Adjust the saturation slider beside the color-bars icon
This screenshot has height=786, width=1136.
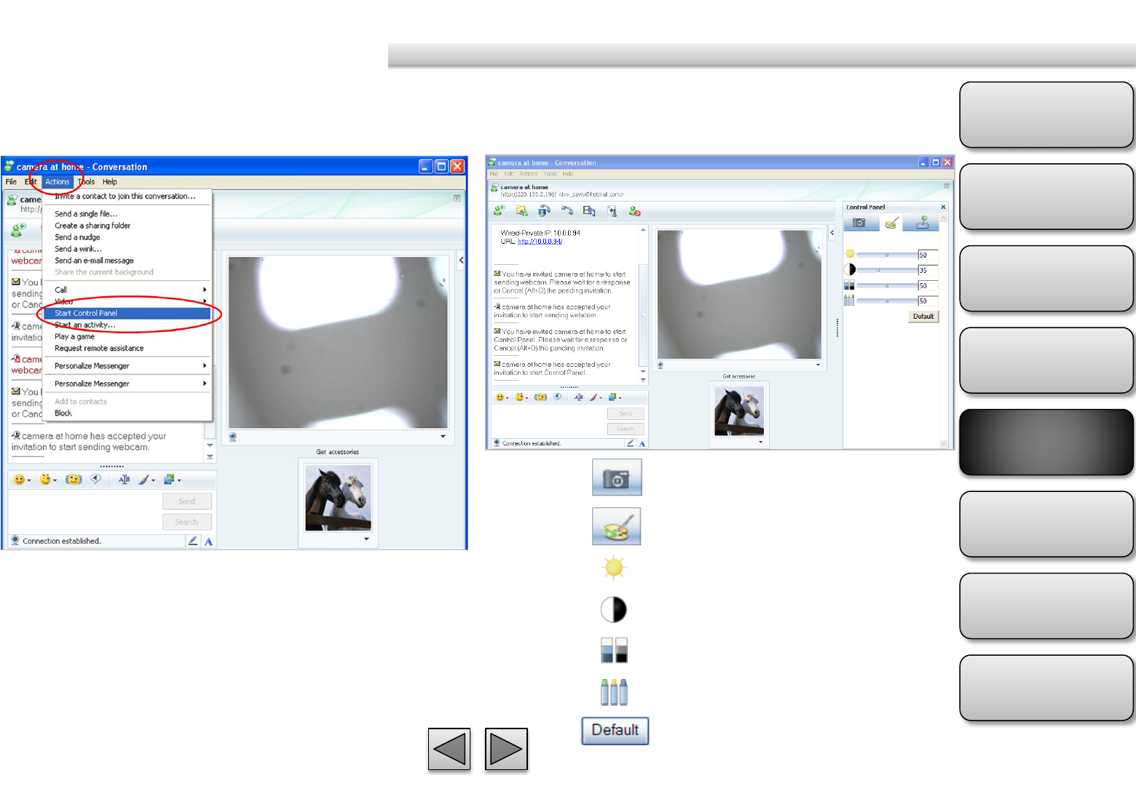pos(886,285)
